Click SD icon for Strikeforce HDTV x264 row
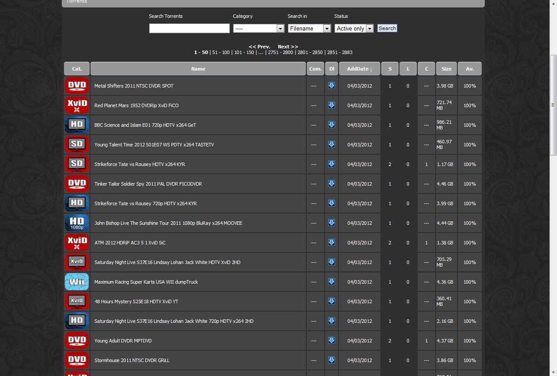The image size is (557, 376). pos(77,164)
